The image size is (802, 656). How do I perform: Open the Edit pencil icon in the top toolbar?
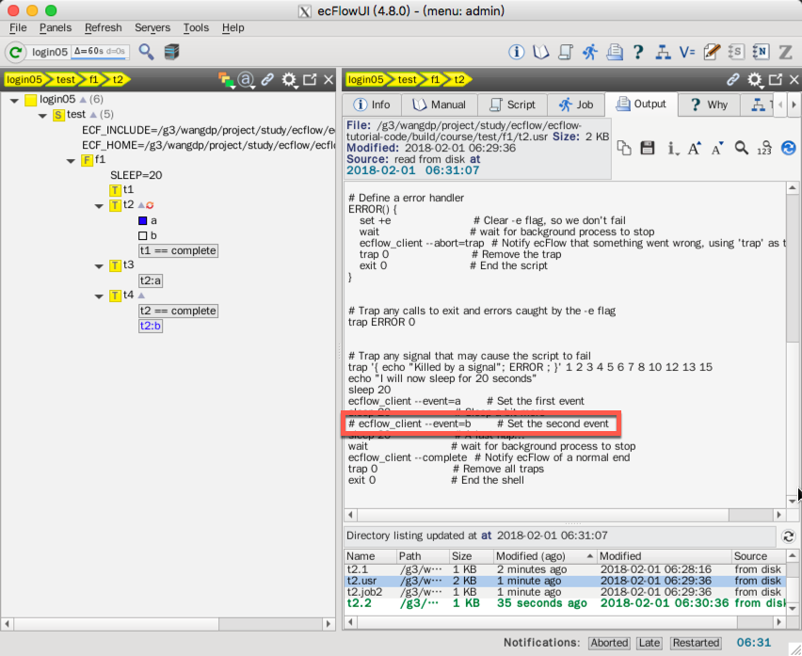[712, 52]
